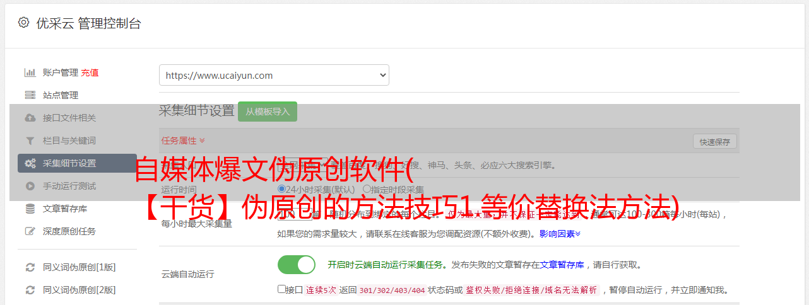809x305 pixels.
Task: Open 文章暂存库 in the sidebar
Action: pyautogui.click(x=65, y=209)
